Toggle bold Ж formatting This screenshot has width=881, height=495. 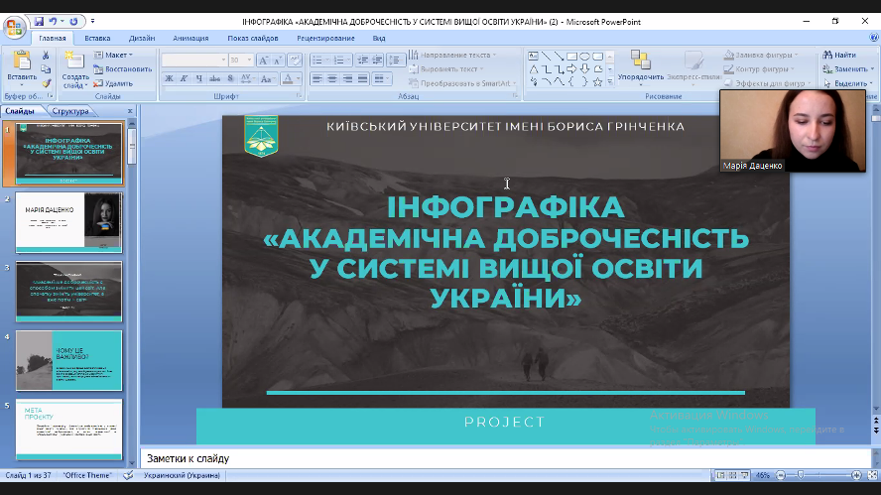[x=169, y=79]
